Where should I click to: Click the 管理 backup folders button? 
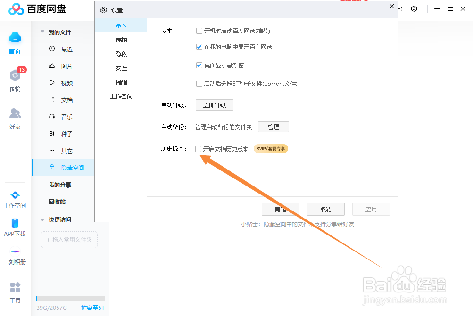click(274, 127)
